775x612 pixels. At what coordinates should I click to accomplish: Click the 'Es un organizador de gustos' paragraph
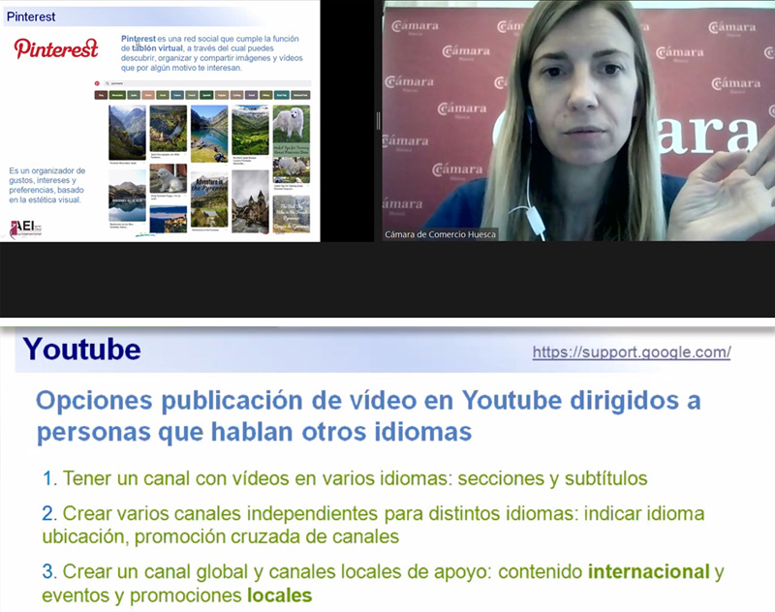click(46, 185)
